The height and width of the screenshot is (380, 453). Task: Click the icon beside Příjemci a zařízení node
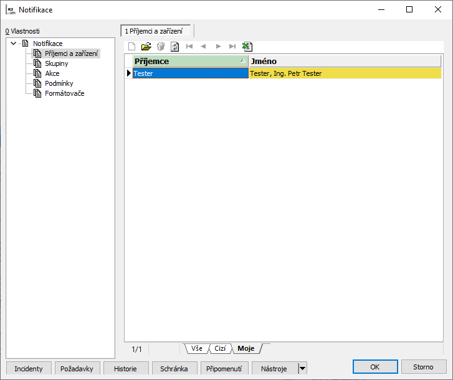pyautogui.click(x=37, y=53)
